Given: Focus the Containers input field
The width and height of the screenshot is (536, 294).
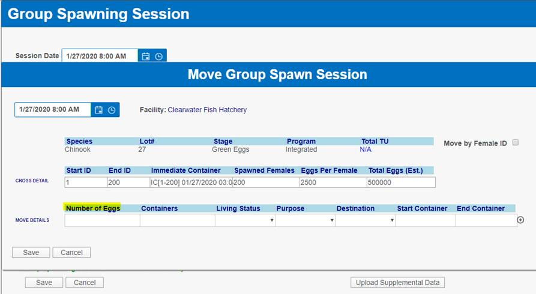Looking at the screenshot, I should pyautogui.click(x=177, y=220).
